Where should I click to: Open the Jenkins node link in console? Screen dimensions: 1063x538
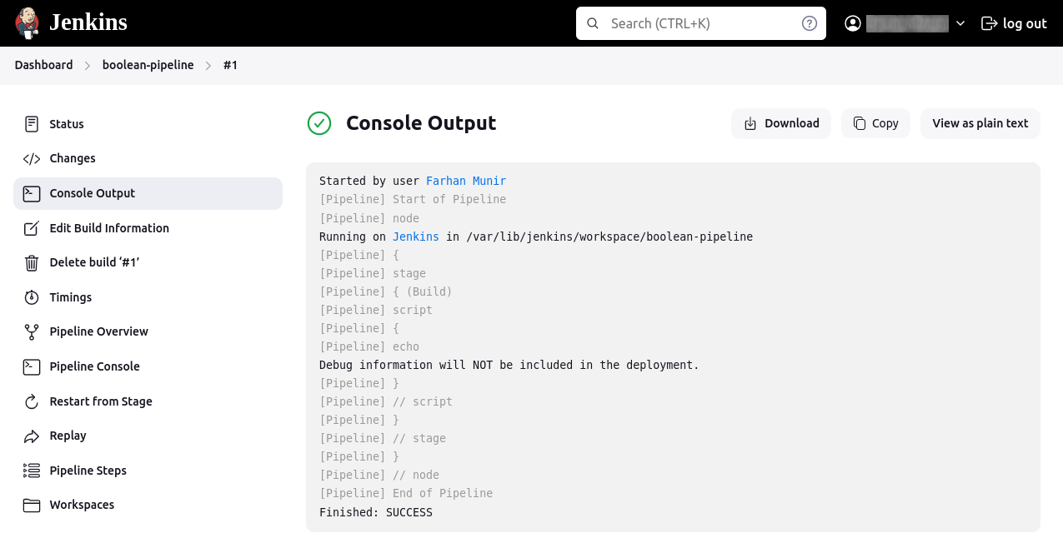coord(416,237)
